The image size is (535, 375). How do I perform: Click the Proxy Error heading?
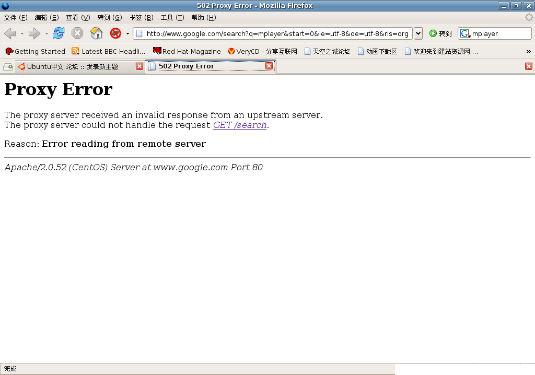pyautogui.click(x=59, y=89)
